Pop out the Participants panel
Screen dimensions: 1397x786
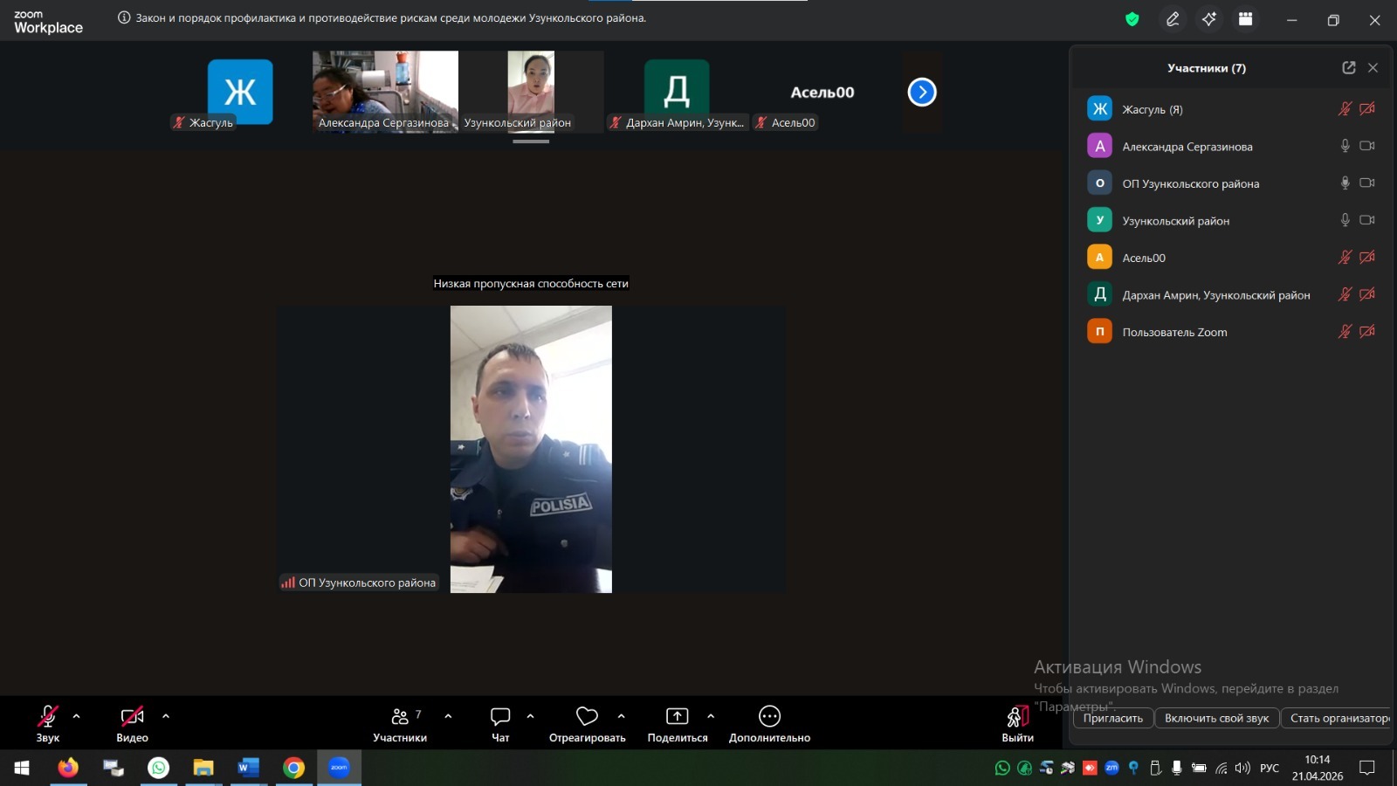(x=1348, y=68)
